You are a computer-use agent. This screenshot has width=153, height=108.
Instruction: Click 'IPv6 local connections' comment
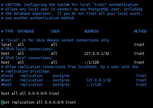click(x=29, y=58)
